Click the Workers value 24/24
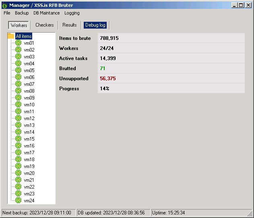 (x=107, y=48)
